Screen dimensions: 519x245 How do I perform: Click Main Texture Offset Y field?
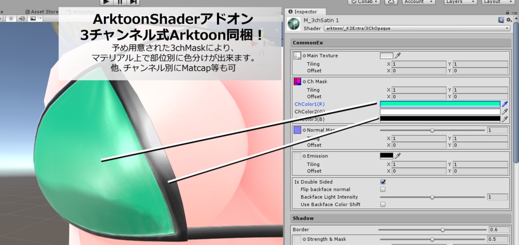pos(480,71)
